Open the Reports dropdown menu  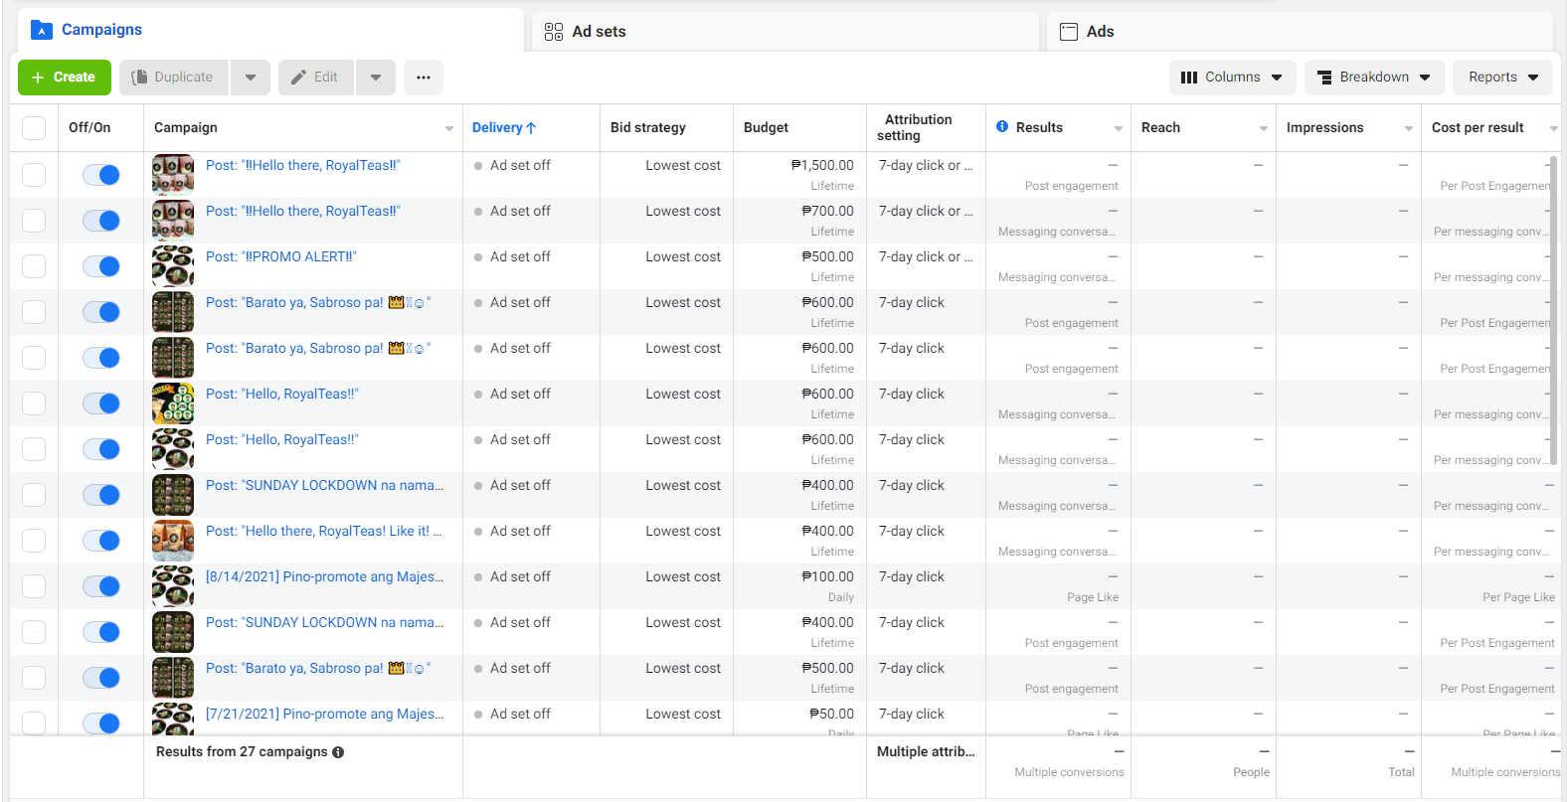click(1502, 78)
